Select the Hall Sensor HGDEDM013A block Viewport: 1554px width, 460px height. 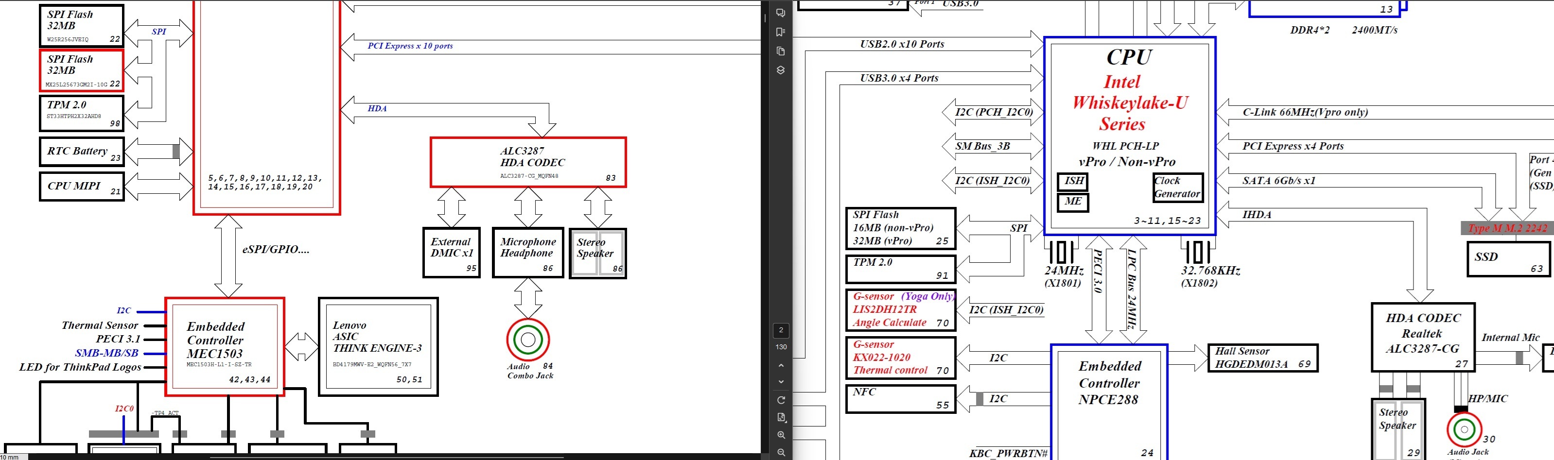click(1262, 358)
